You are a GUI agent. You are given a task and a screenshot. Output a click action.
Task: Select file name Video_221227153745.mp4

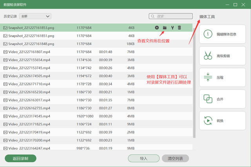29,68
